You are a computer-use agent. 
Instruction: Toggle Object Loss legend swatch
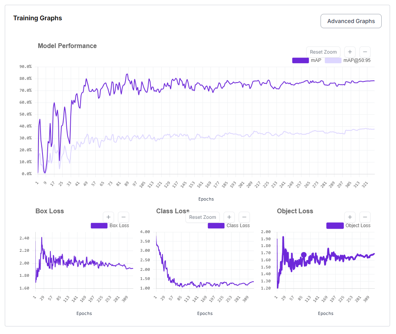(335, 226)
